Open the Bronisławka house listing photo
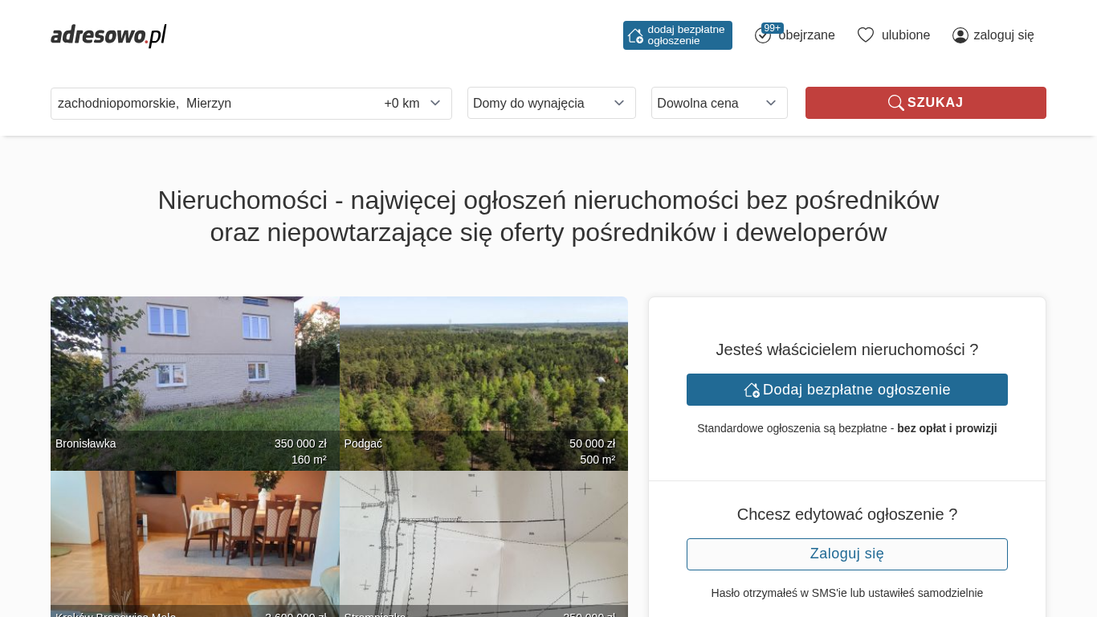The image size is (1097, 617). click(194, 370)
